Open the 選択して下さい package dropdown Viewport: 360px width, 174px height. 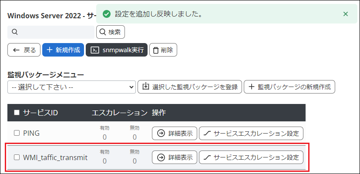point(71,87)
